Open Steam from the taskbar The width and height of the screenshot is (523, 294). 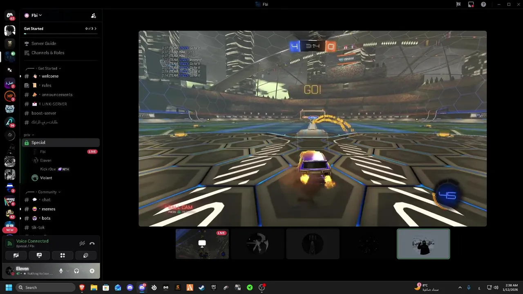201,287
